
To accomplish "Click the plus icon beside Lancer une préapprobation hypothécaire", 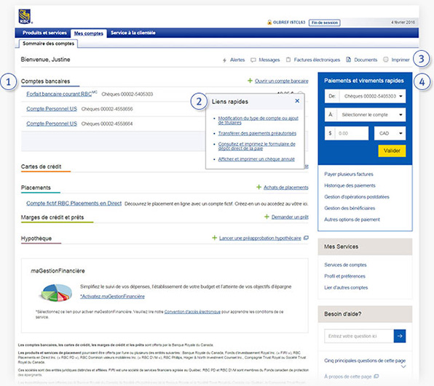I will tap(215, 238).
